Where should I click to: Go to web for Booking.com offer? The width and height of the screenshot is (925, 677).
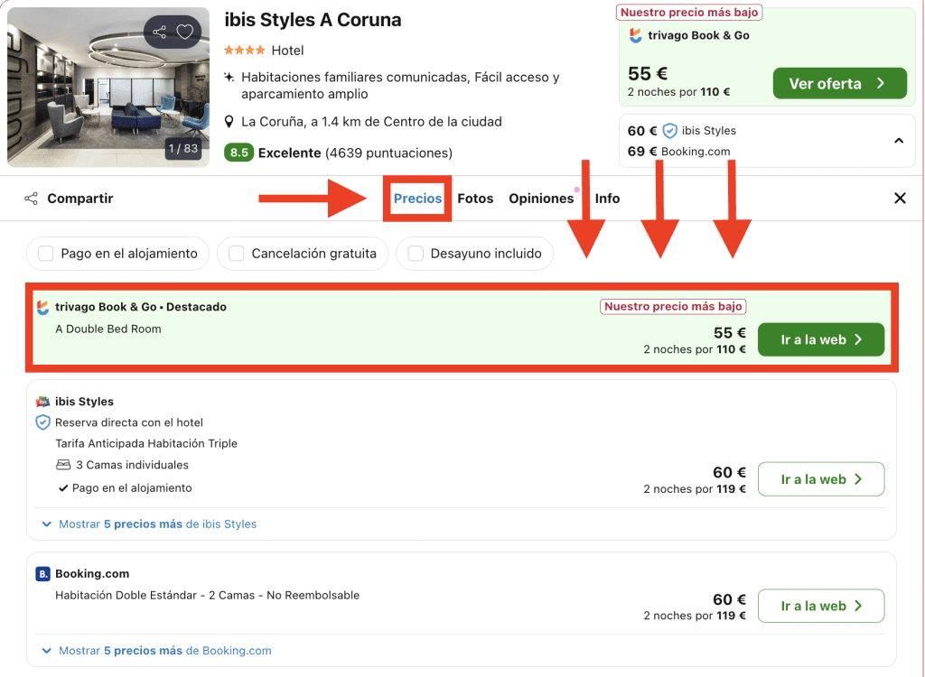pos(820,606)
